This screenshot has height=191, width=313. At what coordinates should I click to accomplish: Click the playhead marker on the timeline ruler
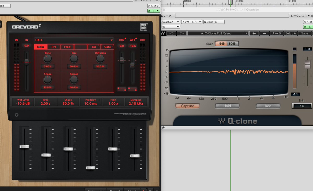pos(230,2)
